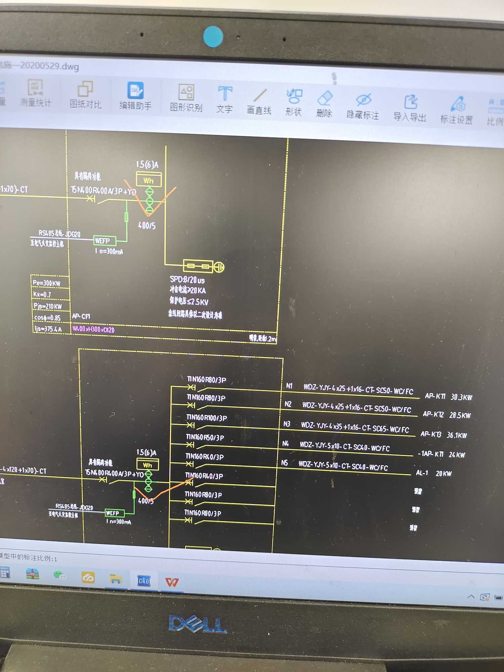
Task: Click the Pe=300KW parameter cell
Action: coord(50,282)
